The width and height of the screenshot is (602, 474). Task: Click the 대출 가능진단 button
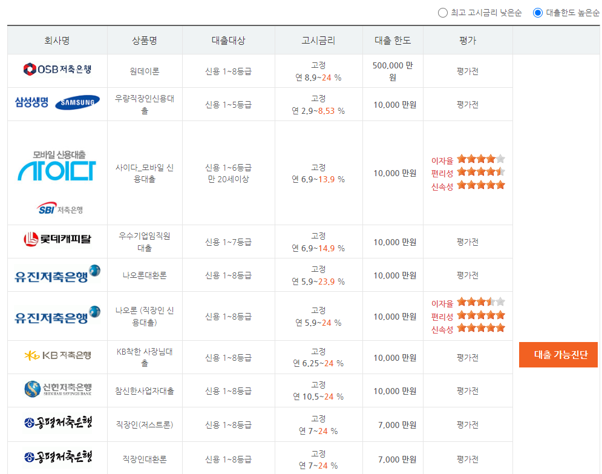558,355
